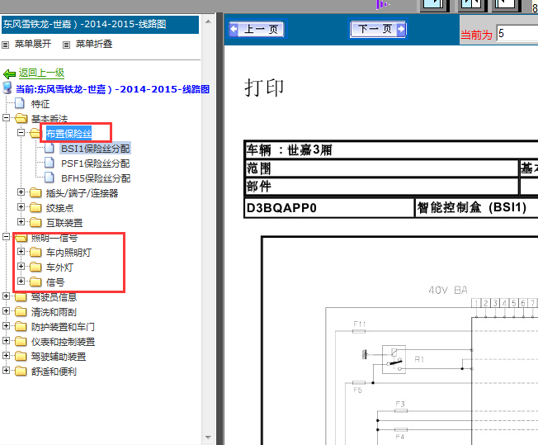Click the folder icon of 基本看法
Viewport: 538px width, 445px height.
tap(21, 118)
